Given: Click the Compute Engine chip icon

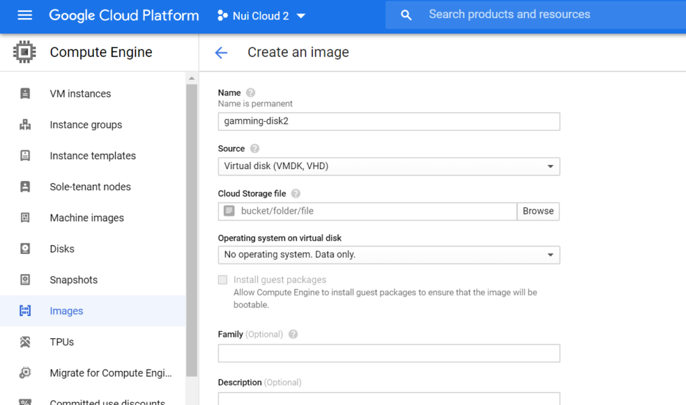Looking at the screenshot, I should (x=25, y=52).
